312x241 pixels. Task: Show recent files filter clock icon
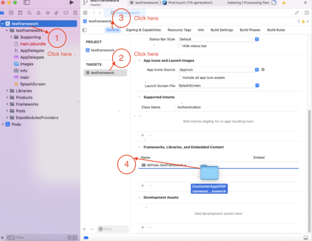pos(69,237)
